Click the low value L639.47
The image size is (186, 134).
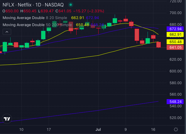point(46,11)
